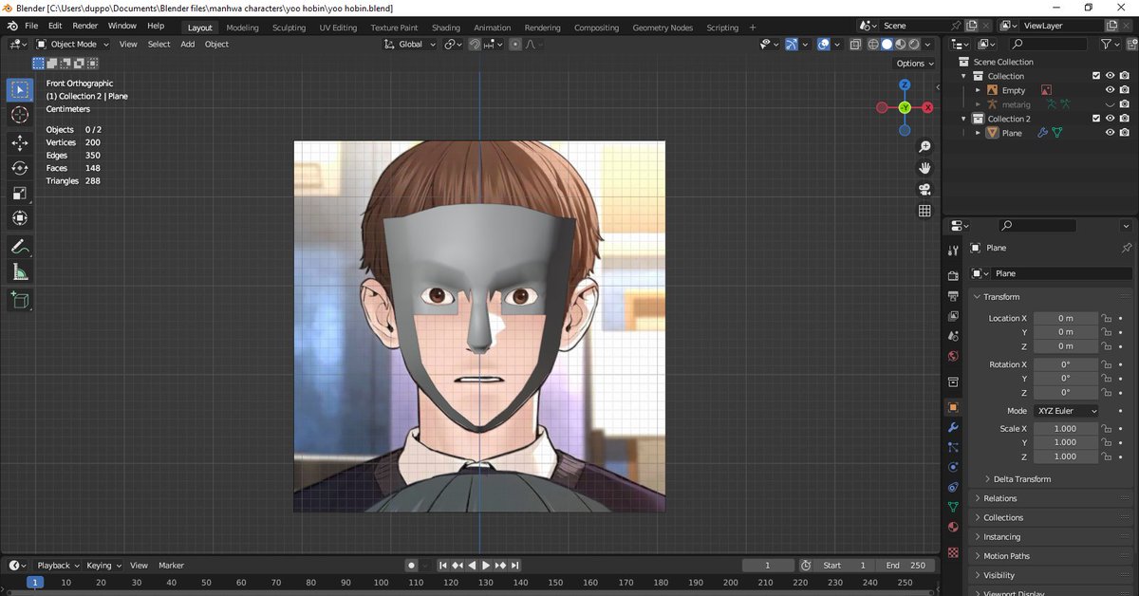Viewport: 1139px width, 596px height.
Task: Open the Object Mode dropdown
Action: point(73,44)
